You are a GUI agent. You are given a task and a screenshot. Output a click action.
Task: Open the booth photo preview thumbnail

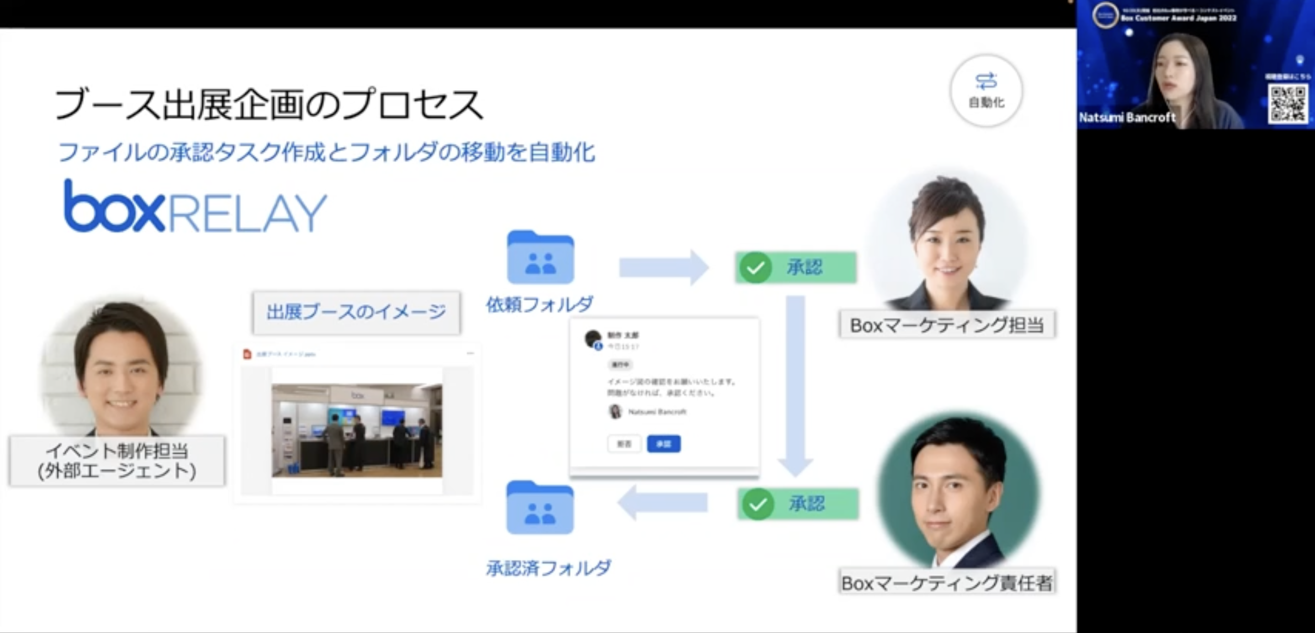point(357,431)
